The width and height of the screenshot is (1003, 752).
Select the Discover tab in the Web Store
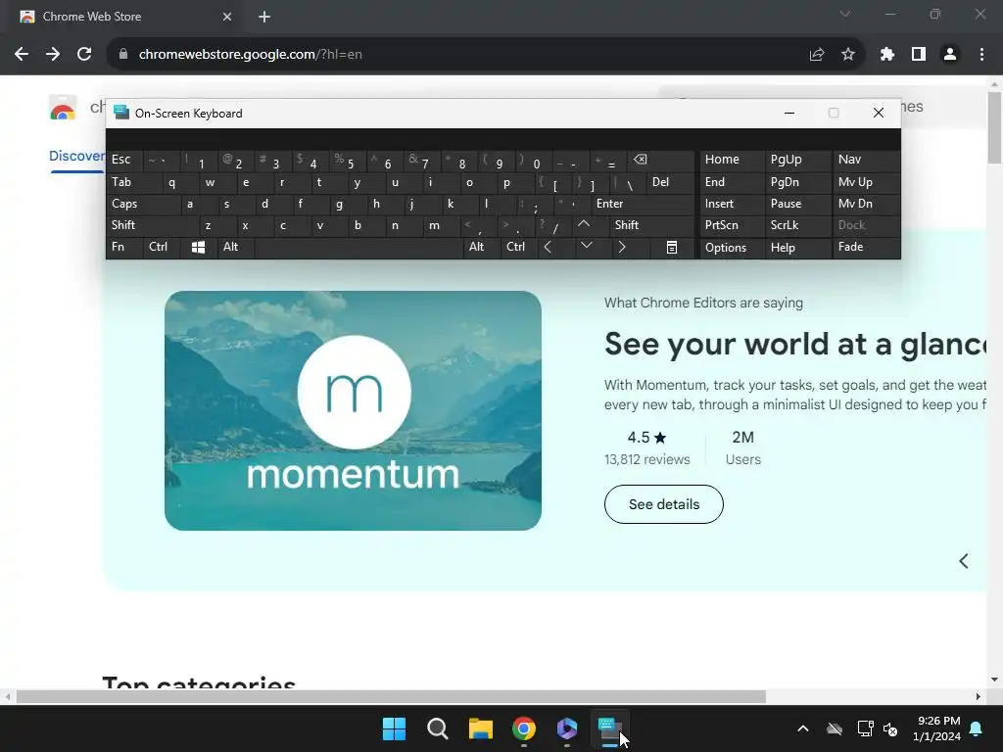(76, 156)
